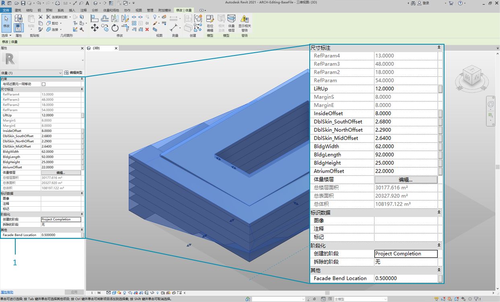Click the horizontal scrollbar below the 3D view
The width and height of the screenshot is (500, 302).
pyautogui.click(x=327, y=293)
